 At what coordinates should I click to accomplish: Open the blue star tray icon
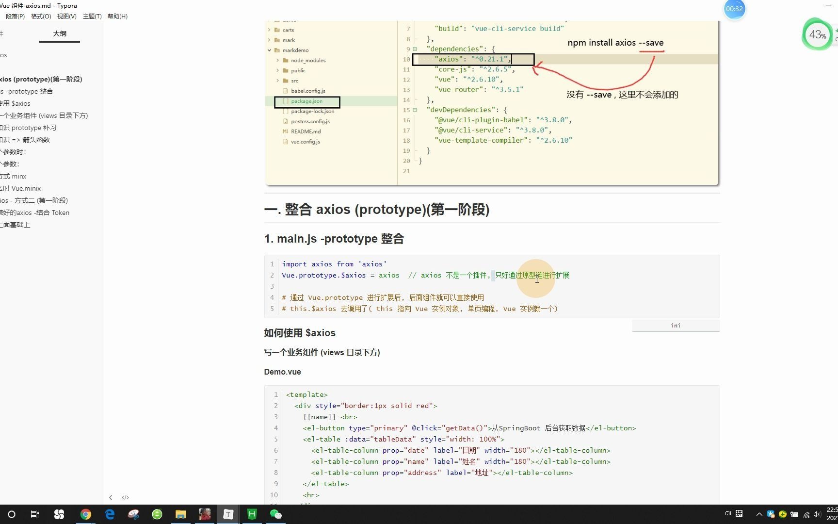coord(771,514)
